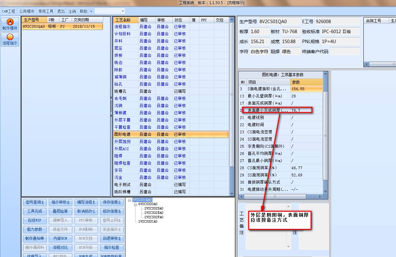The image size is (396, 257).
Task: Click the up arrow of the parameter table scrollbar
Action: pos(326,74)
